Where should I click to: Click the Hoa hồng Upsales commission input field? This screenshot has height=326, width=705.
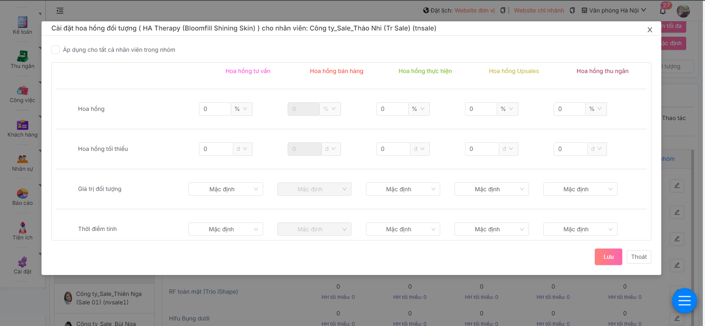481,109
